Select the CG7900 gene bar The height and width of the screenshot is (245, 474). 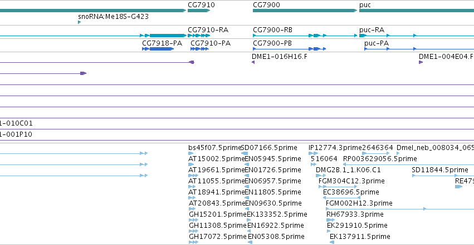pos(305,11)
